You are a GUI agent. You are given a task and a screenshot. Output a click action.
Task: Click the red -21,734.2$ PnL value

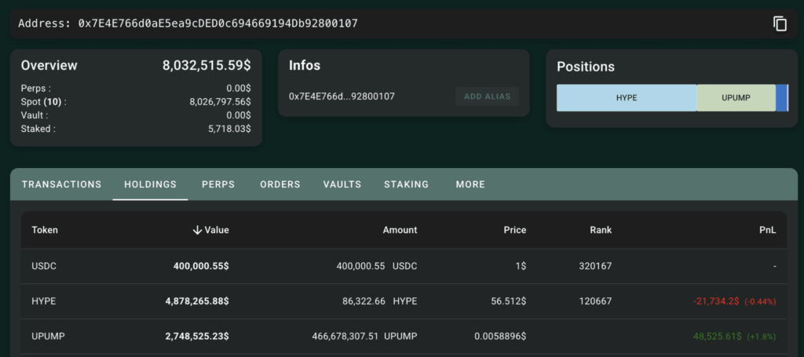click(x=718, y=301)
